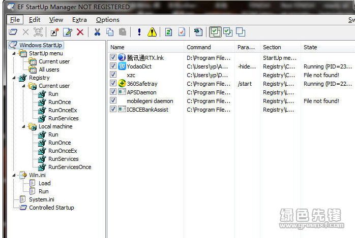Select the Windows StartUp root node
Screen dimensions: 355x238
pyautogui.click(x=41, y=45)
